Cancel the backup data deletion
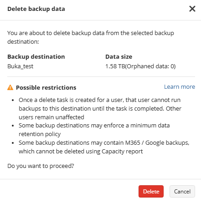The height and width of the screenshot is (203, 201). 182,191
